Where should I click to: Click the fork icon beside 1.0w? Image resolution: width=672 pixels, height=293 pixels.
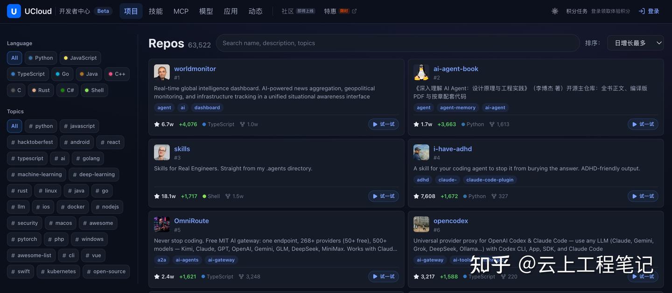[242, 124]
